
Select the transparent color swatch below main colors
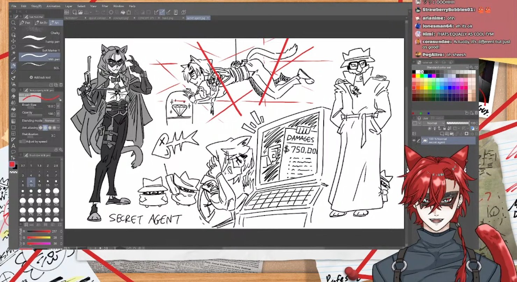(14, 172)
